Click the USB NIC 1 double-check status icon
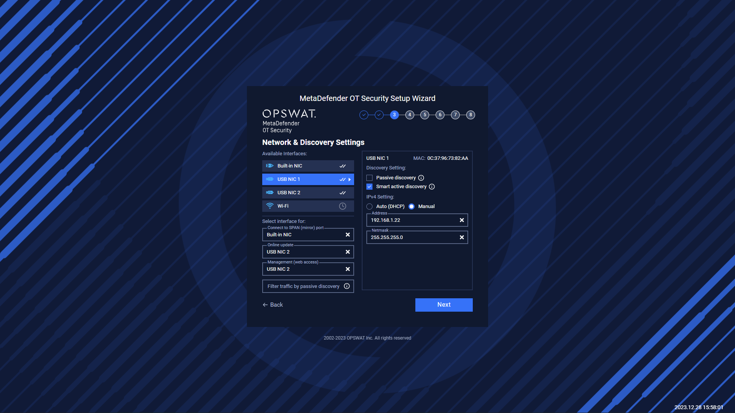Screen dimensions: 735x413 point(343,179)
